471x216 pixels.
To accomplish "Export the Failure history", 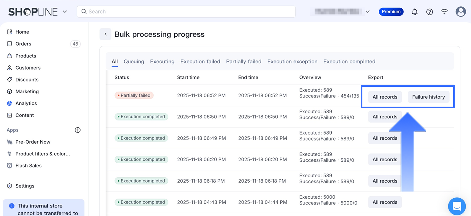I will tap(428, 97).
